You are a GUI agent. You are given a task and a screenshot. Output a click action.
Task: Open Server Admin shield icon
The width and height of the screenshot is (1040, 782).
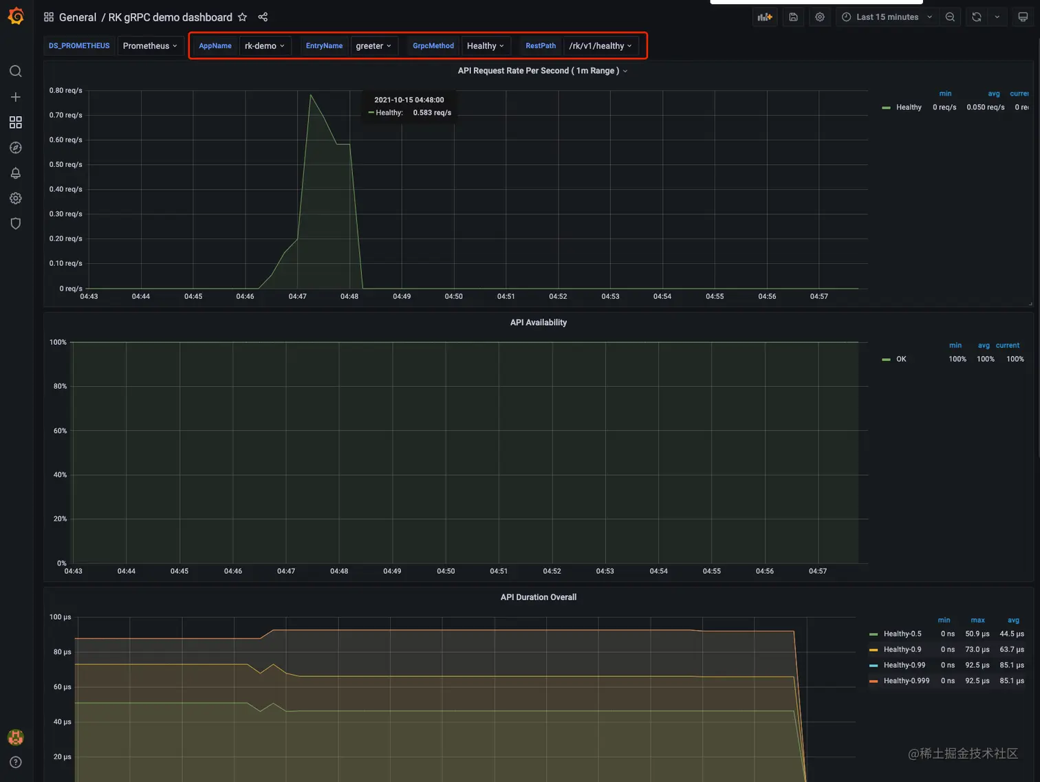tap(16, 223)
